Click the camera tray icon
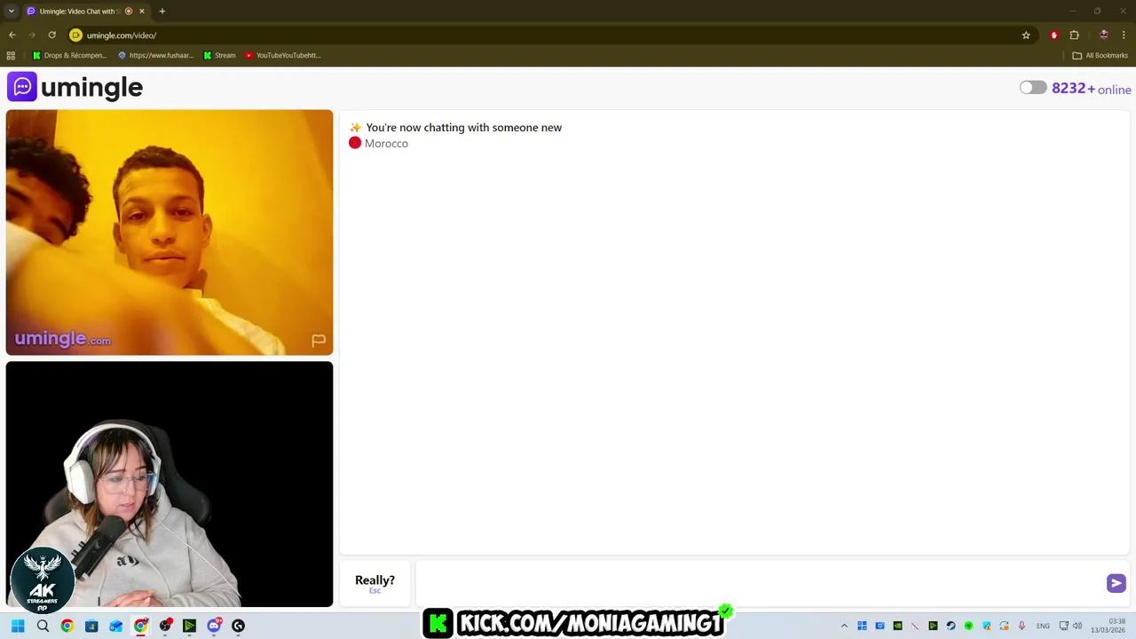The image size is (1136, 639). (x=880, y=626)
